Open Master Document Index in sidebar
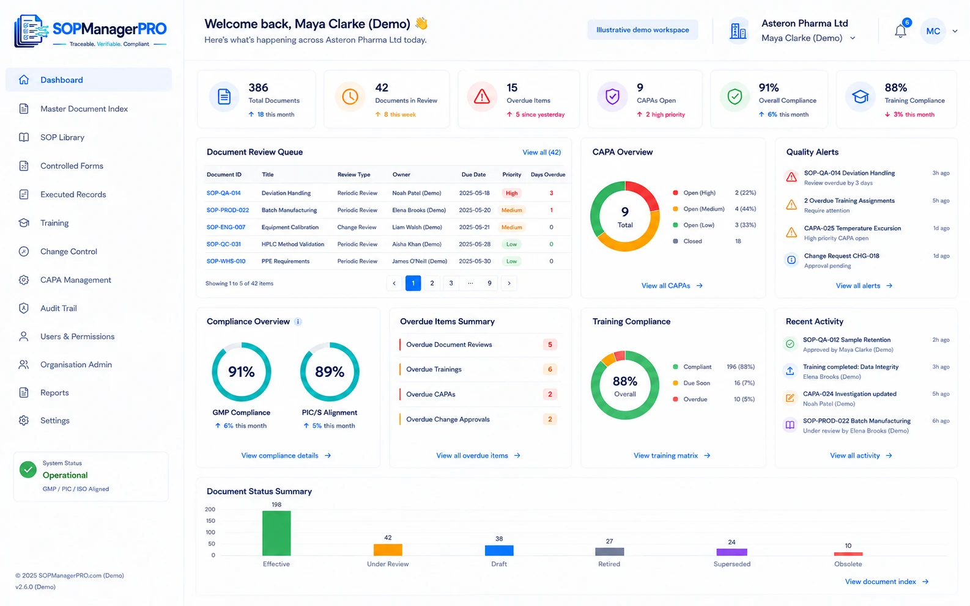 click(x=89, y=109)
